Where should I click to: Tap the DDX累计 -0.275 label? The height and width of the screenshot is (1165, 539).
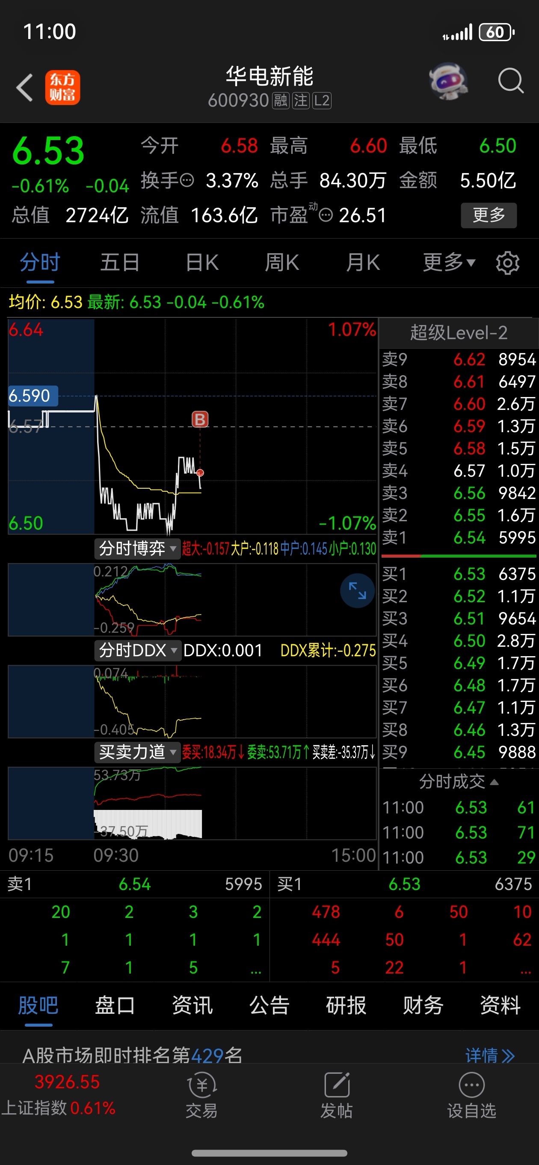[328, 650]
